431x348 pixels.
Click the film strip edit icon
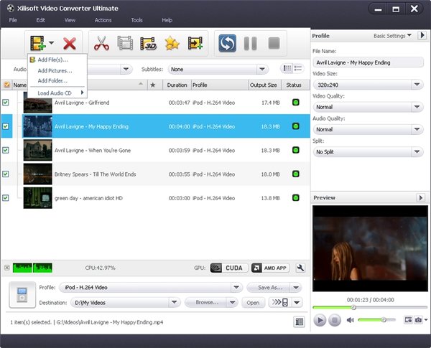(125, 44)
